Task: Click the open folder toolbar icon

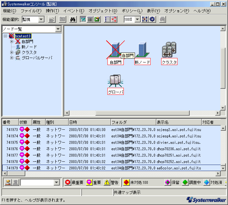Action: (x=52, y=19)
